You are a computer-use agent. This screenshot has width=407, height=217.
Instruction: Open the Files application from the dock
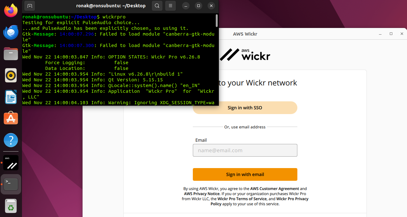coord(11,53)
